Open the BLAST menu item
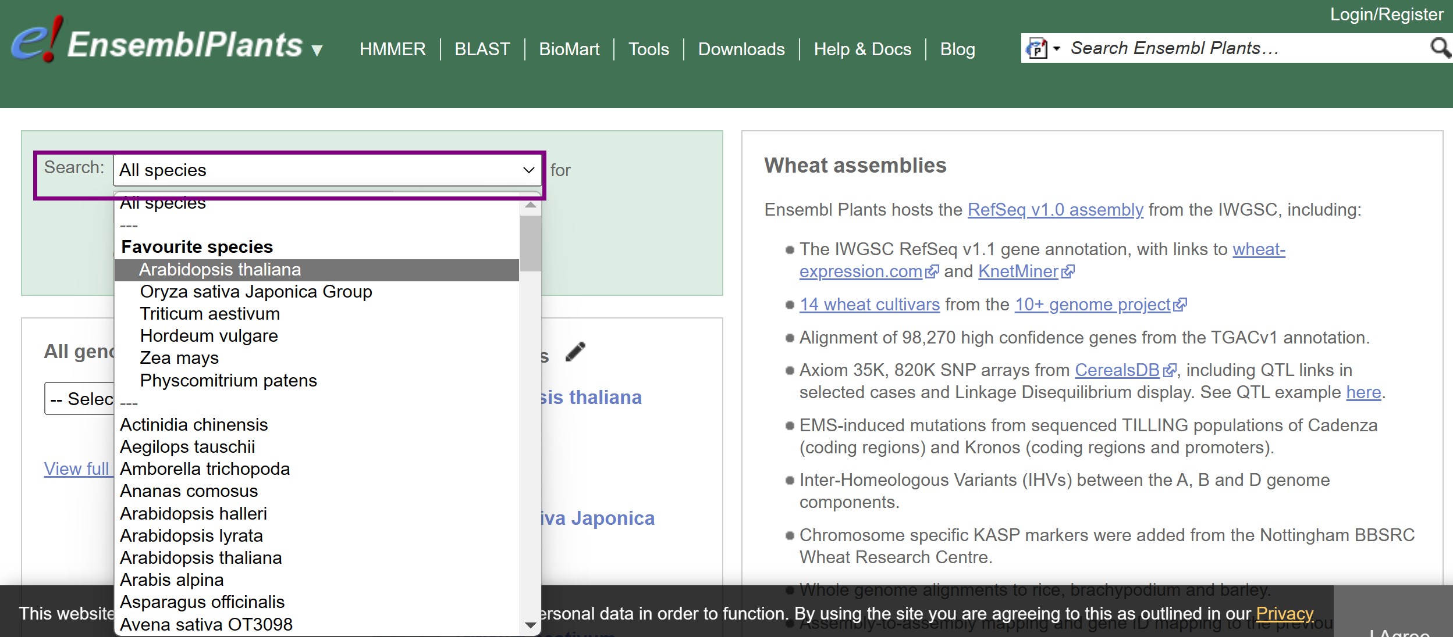Viewport: 1453px width, 637px height. tap(482, 49)
